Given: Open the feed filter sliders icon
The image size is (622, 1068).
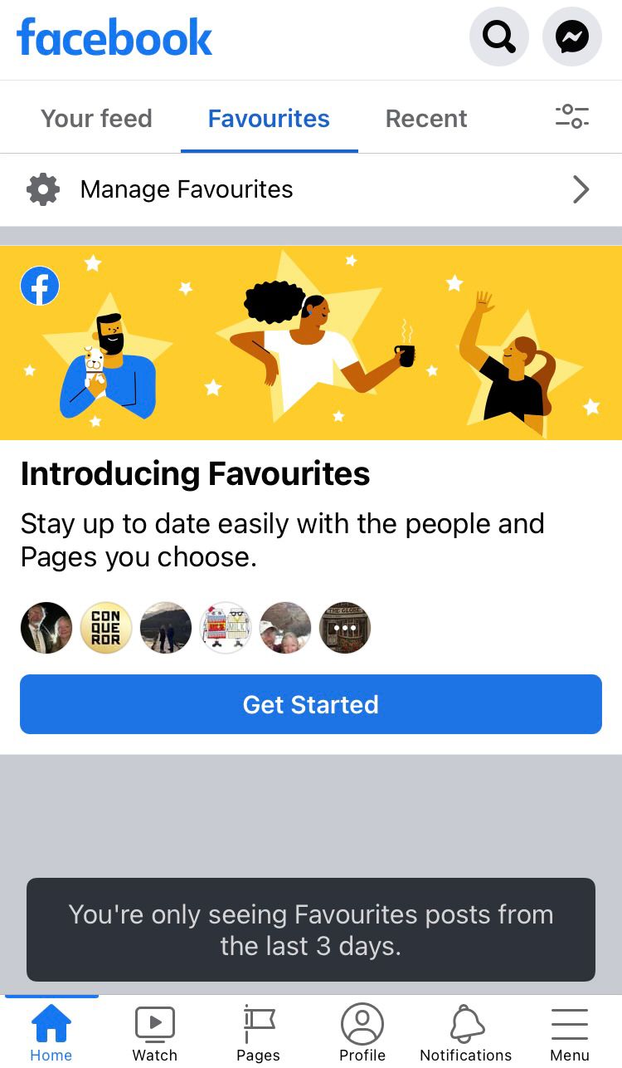Looking at the screenshot, I should click(x=572, y=116).
